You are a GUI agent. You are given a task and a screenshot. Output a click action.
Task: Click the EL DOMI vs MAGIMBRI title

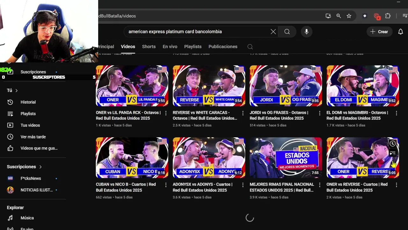click(357, 115)
